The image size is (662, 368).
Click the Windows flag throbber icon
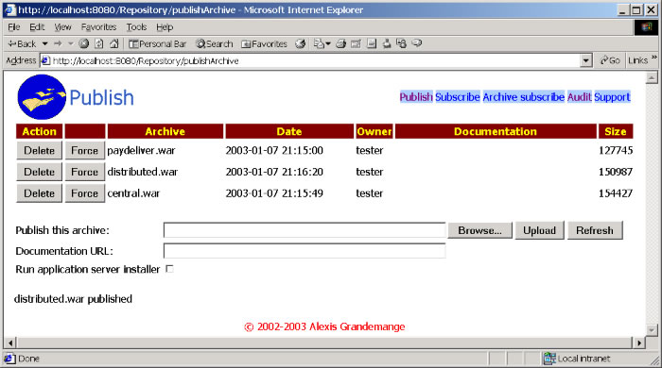pyautogui.click(x=646, y=27)
